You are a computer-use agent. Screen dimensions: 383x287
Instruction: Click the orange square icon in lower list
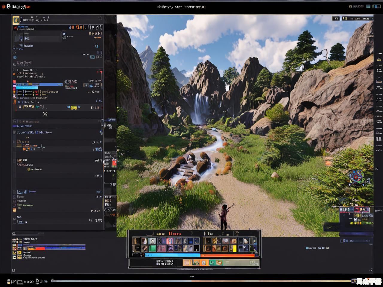[x=14, y=210]
